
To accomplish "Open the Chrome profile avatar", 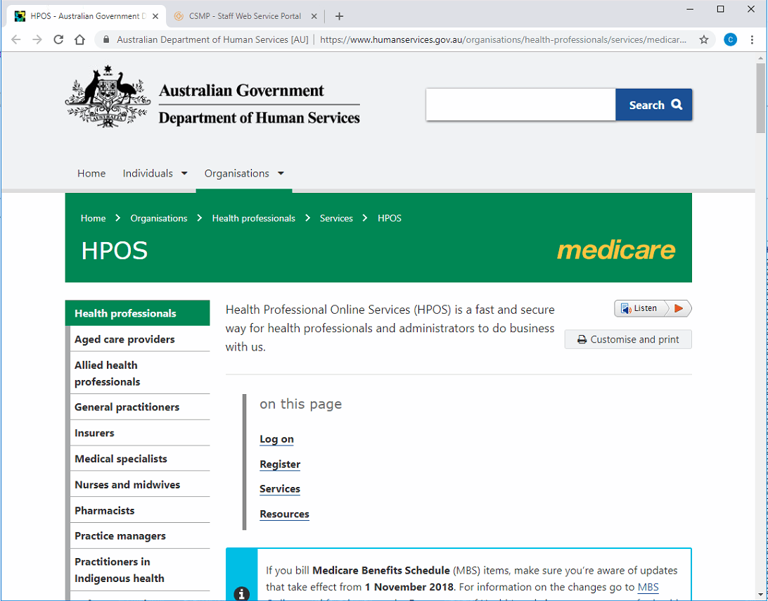I will click(730, 39).
